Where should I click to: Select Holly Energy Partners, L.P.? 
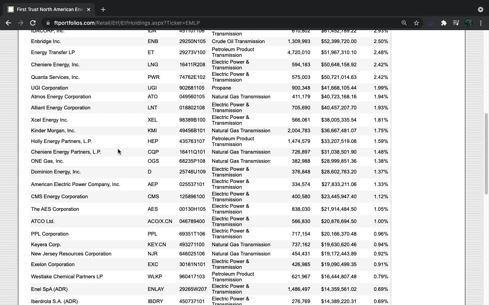tap(61, 141)
